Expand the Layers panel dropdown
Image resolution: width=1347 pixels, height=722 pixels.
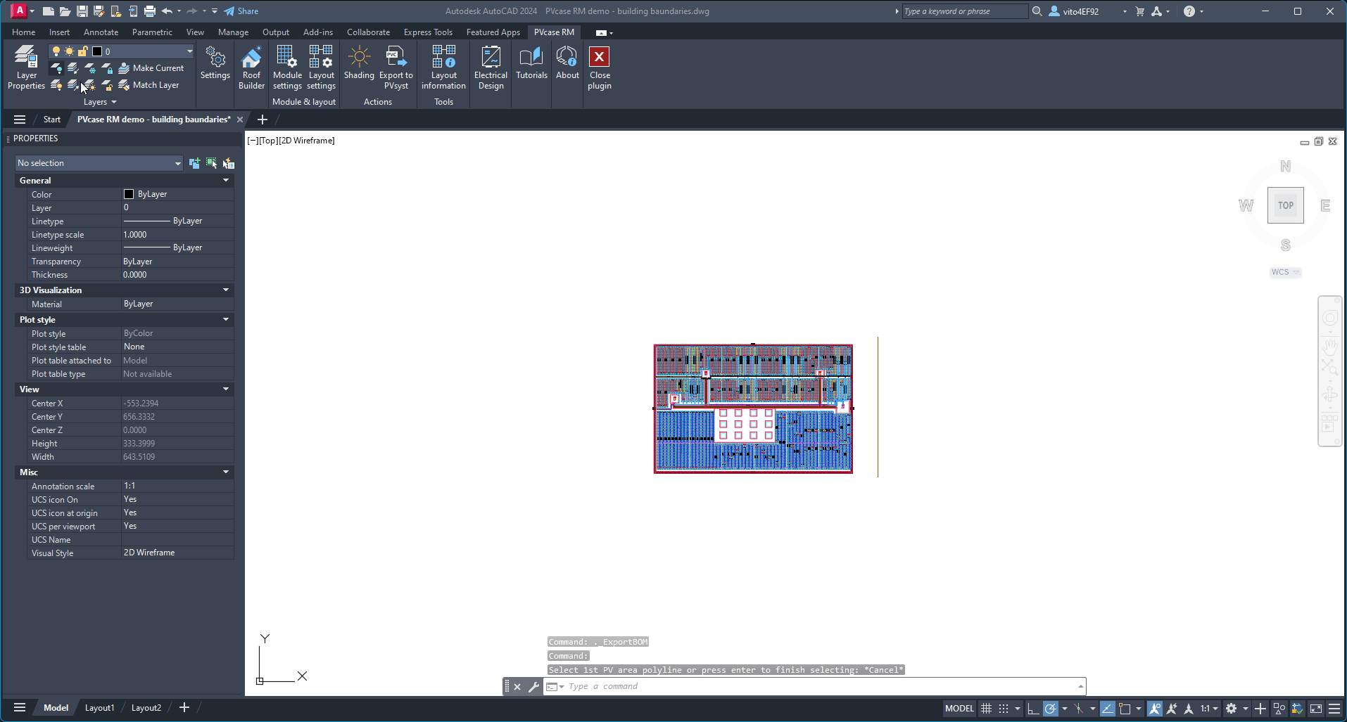100,102
